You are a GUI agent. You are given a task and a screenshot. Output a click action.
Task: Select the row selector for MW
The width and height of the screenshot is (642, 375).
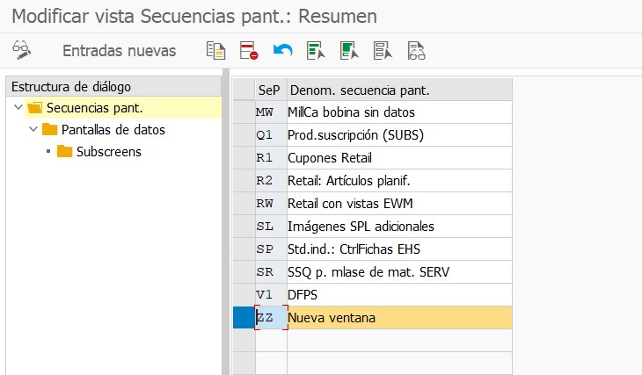[244, 112]
